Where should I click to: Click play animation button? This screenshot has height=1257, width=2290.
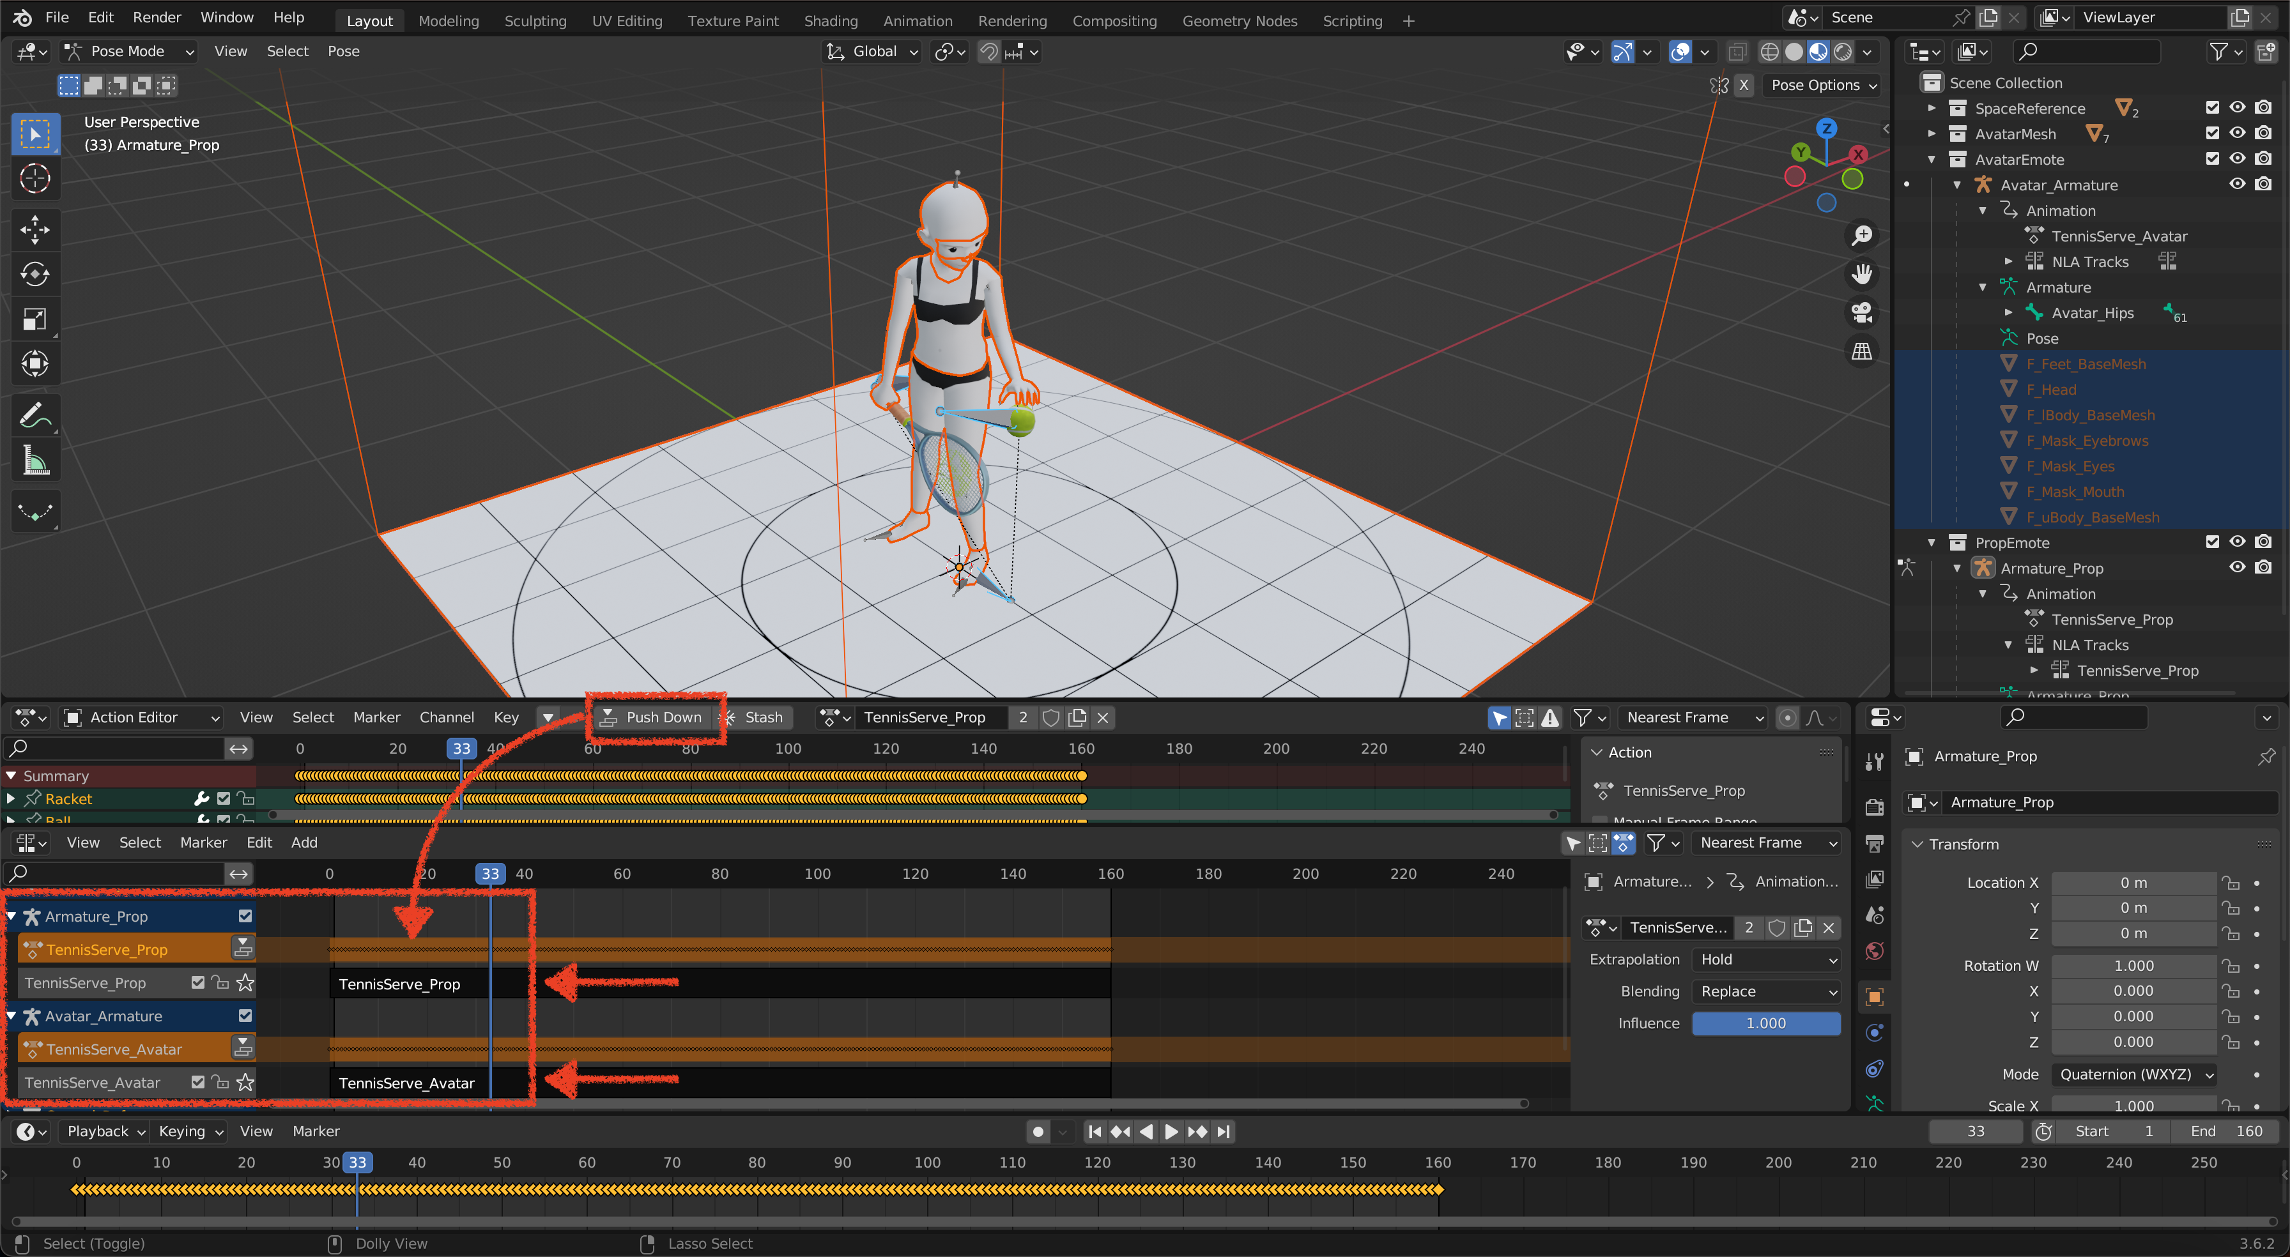1171,1131
